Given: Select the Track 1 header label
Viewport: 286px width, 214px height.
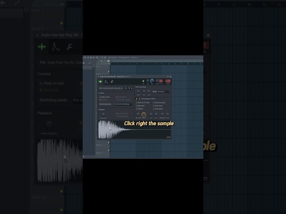Looking at the screenshot, I should click(98, 66).
